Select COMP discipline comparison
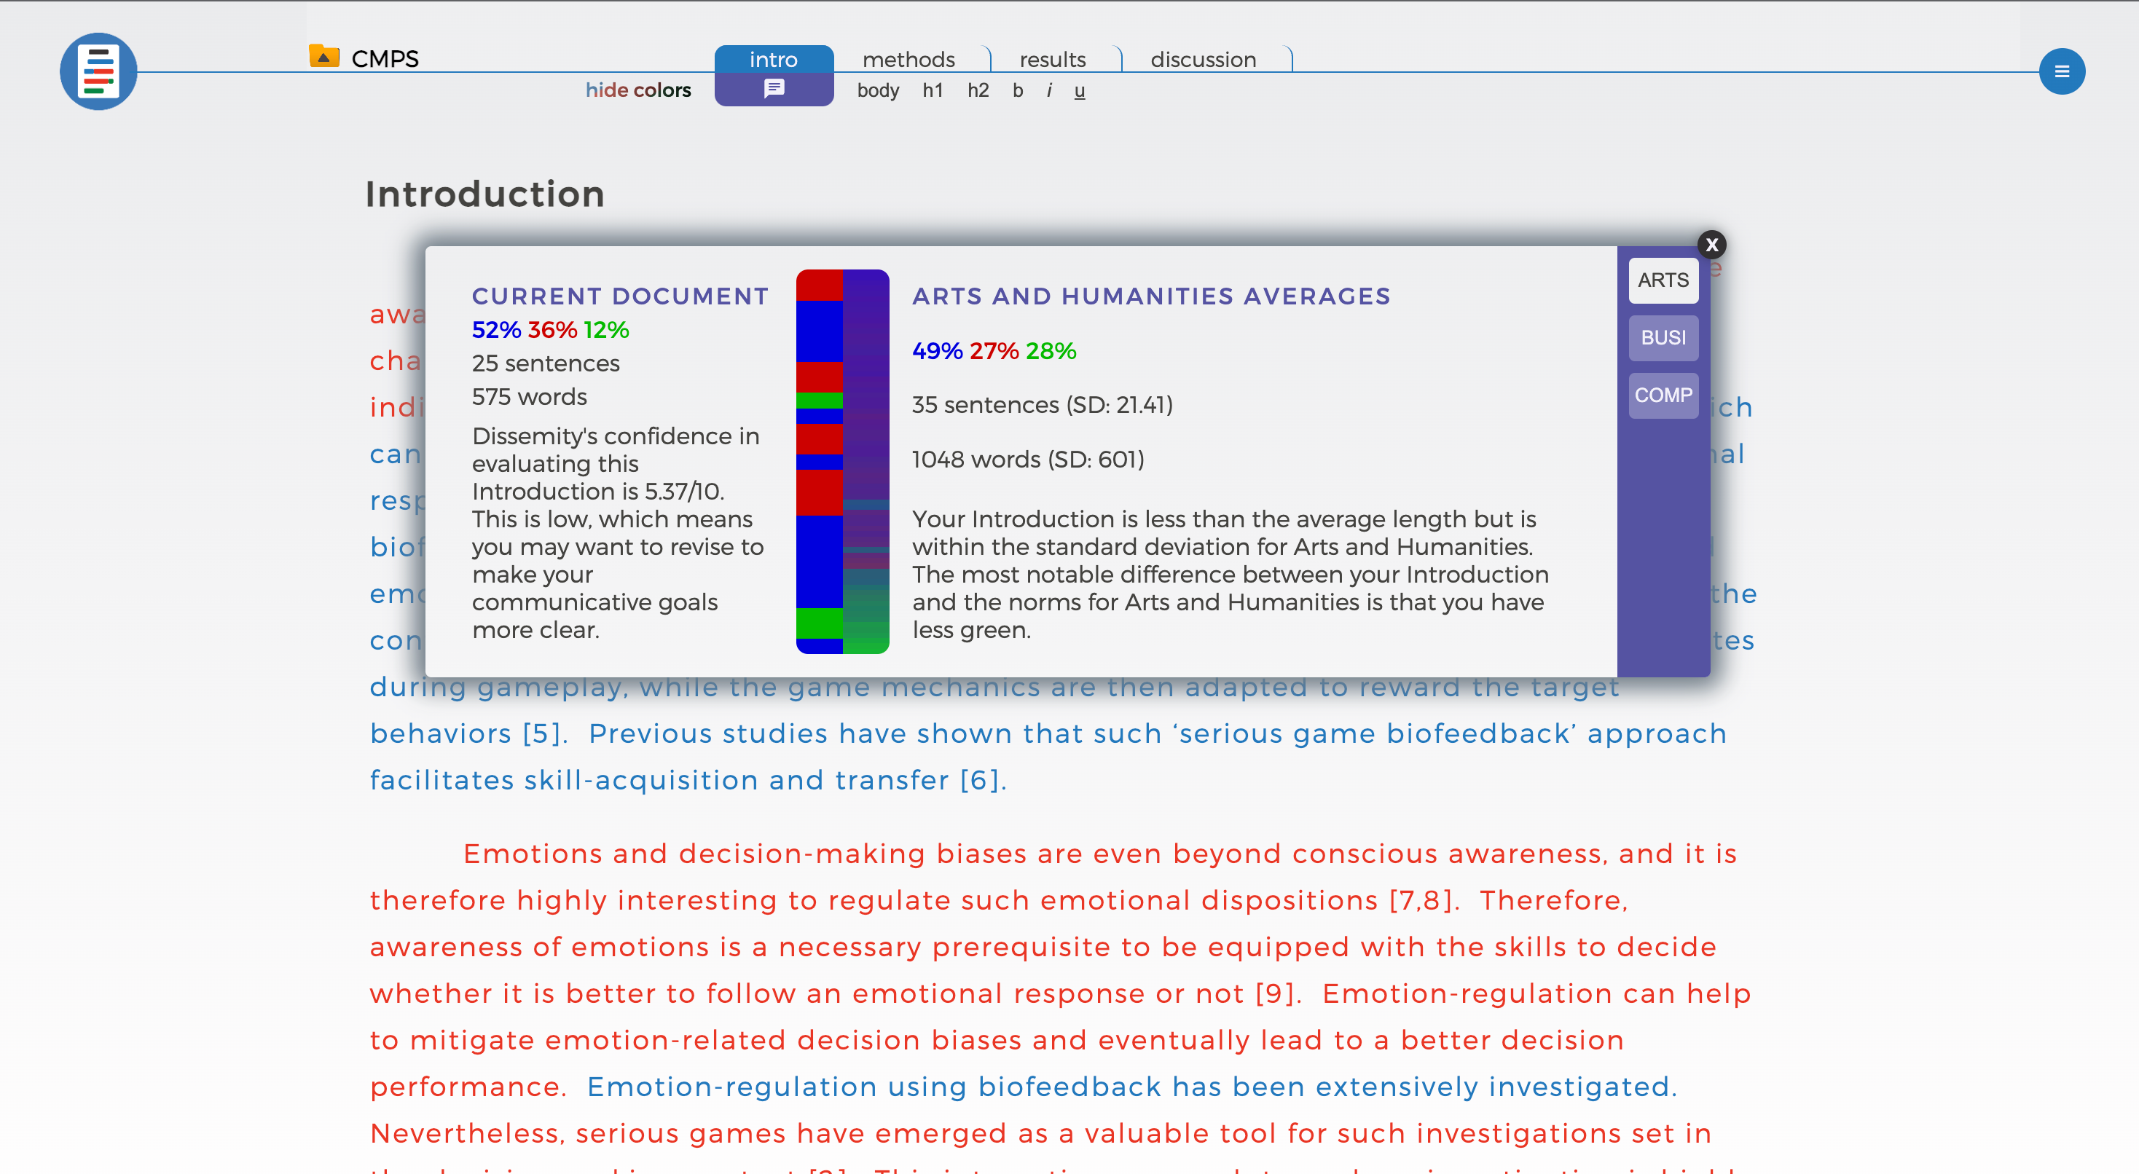The width and height of the screenshot is (2139, 1174). coord(1663,395)
